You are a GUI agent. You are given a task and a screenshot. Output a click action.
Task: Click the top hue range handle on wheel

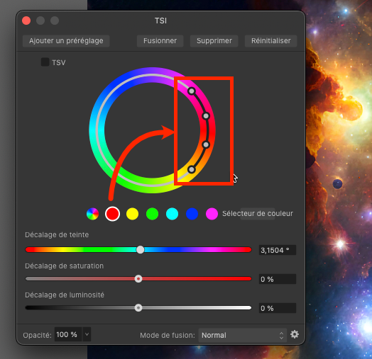click(192, 91)
